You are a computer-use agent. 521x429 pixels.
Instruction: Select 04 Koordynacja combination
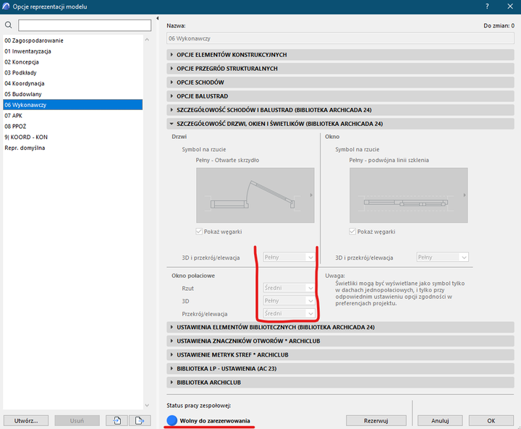[x=73, y=83]
